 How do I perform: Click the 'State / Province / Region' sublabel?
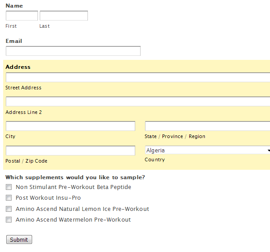coord(175,137)
